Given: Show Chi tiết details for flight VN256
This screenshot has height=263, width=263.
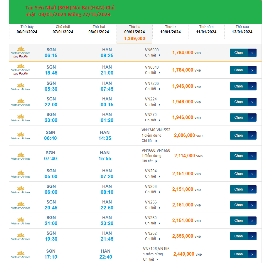Looking at the screenshot, I should click(x=153, y=208).
